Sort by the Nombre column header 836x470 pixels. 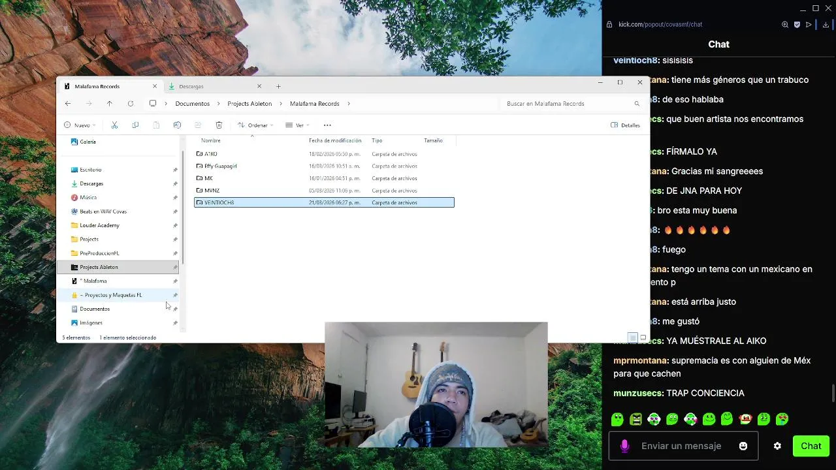pos(211,140)
